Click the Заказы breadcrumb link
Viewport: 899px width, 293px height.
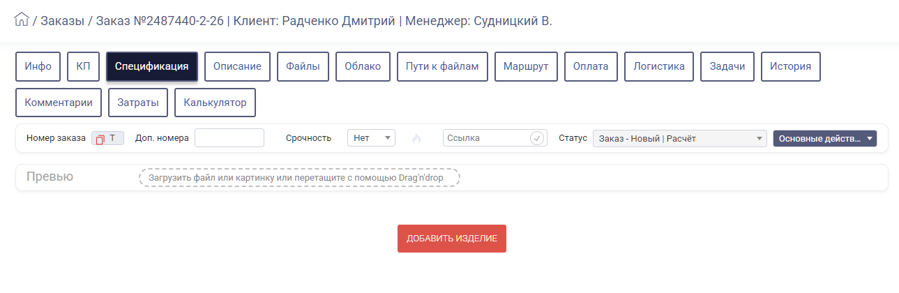pyautogui.click(x=61, y=20)
